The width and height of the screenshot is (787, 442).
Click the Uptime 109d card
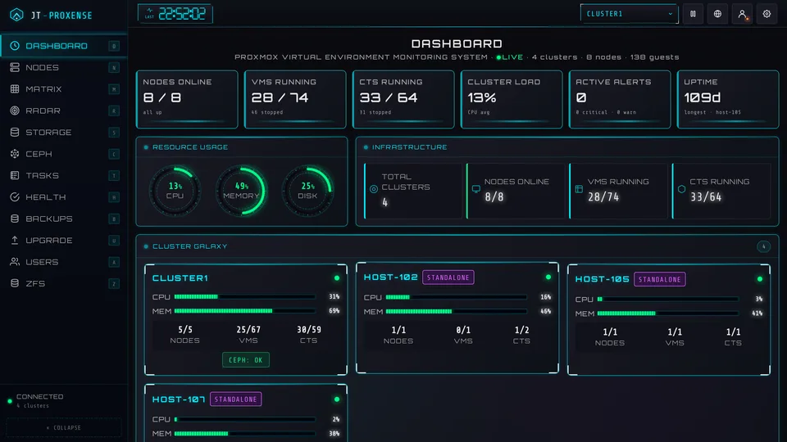click(728, 99)
